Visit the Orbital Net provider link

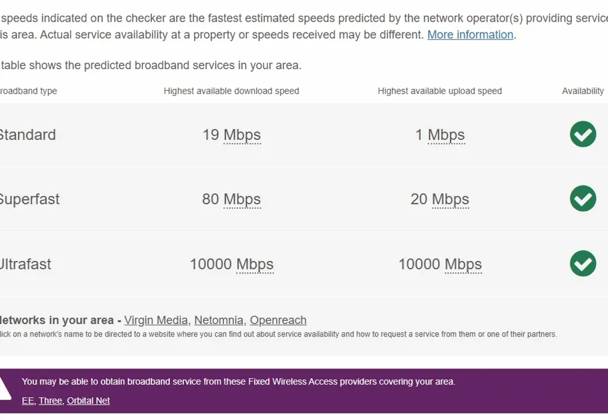[x=88, y=400]
